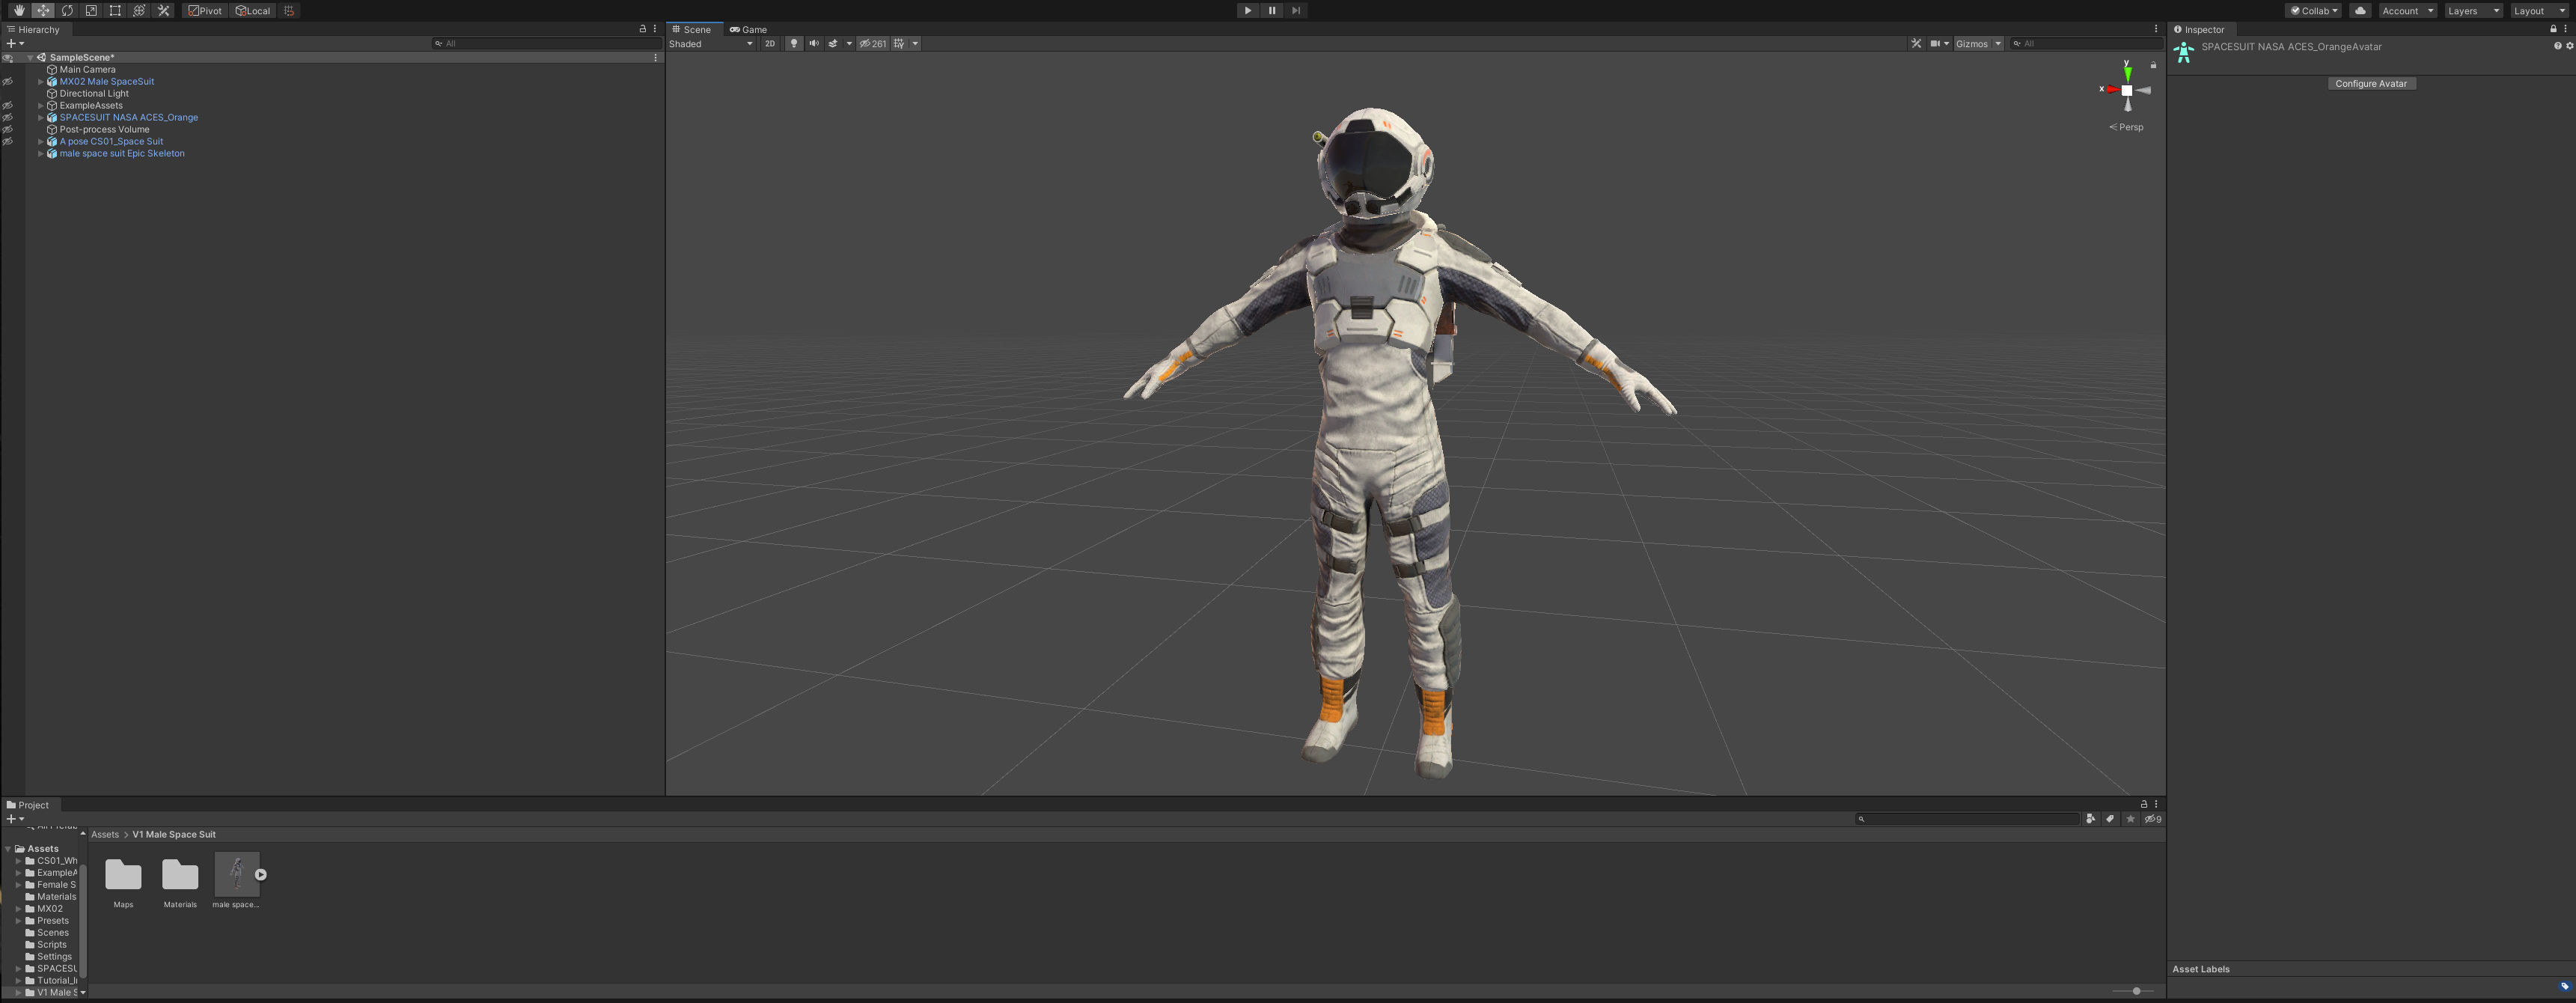This screenshot has height=1003, width=2576.
Task: Open Layout dropdown
Action: (x=2539, y=10)
